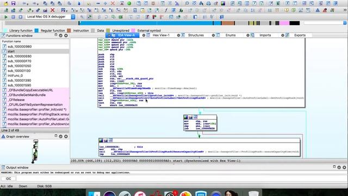
Task: Undock the Graph overview panel
Action: point(55,136)
